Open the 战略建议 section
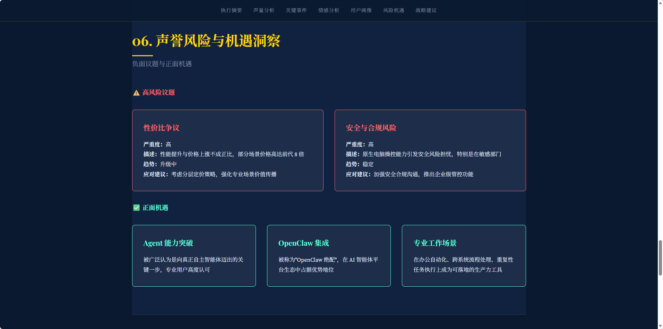663x329 pixels. (x=425, y=10)
